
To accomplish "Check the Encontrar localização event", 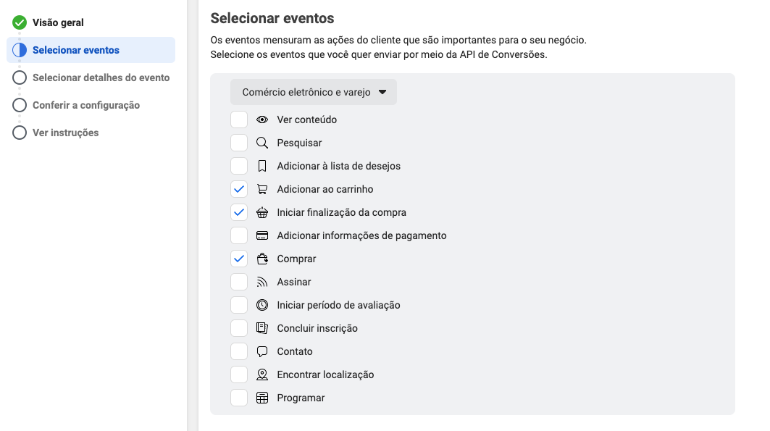I will (x=239, y=374).
